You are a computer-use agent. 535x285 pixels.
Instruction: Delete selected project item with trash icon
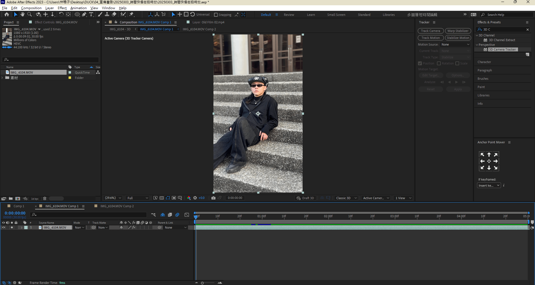point(45,199)
